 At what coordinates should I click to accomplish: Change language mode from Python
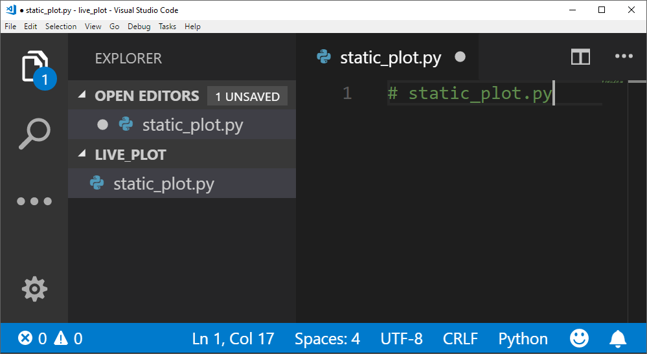pyautogui.click(x=523, y=338)
